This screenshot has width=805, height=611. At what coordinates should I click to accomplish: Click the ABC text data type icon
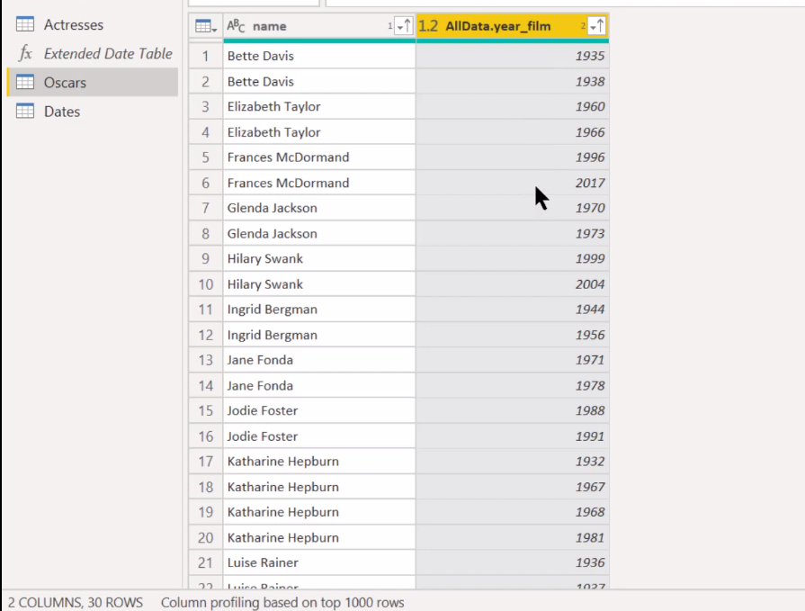(x=236, y=26)
